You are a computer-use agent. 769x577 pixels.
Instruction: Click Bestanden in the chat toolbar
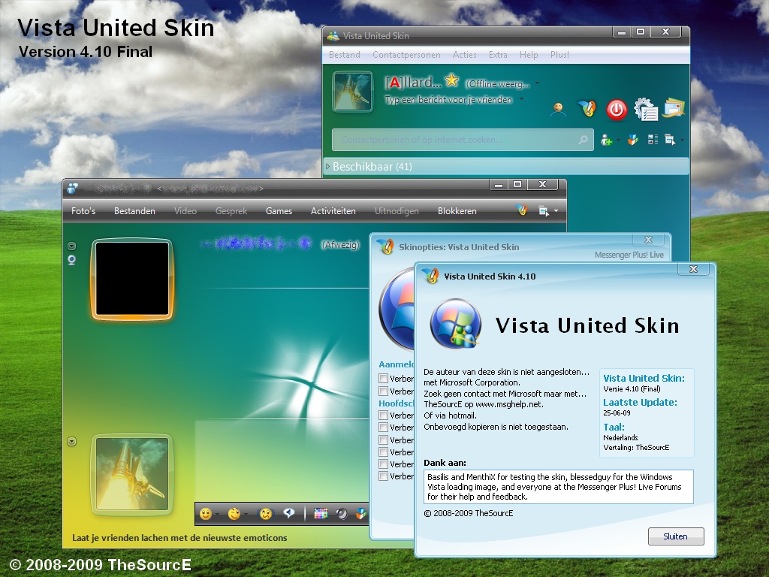[x=134, y=211]
